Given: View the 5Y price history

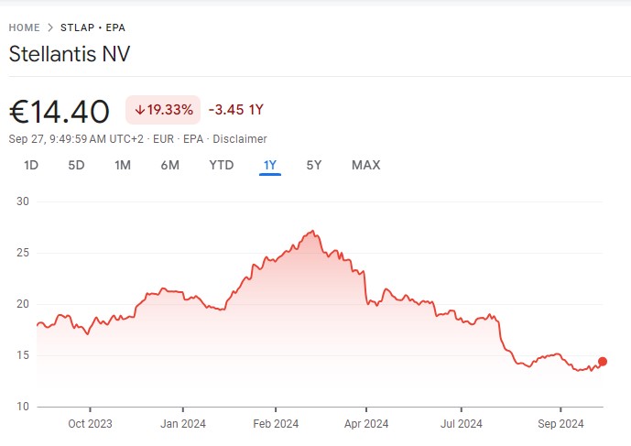Looking at the screenshot, I should point(314,166).
